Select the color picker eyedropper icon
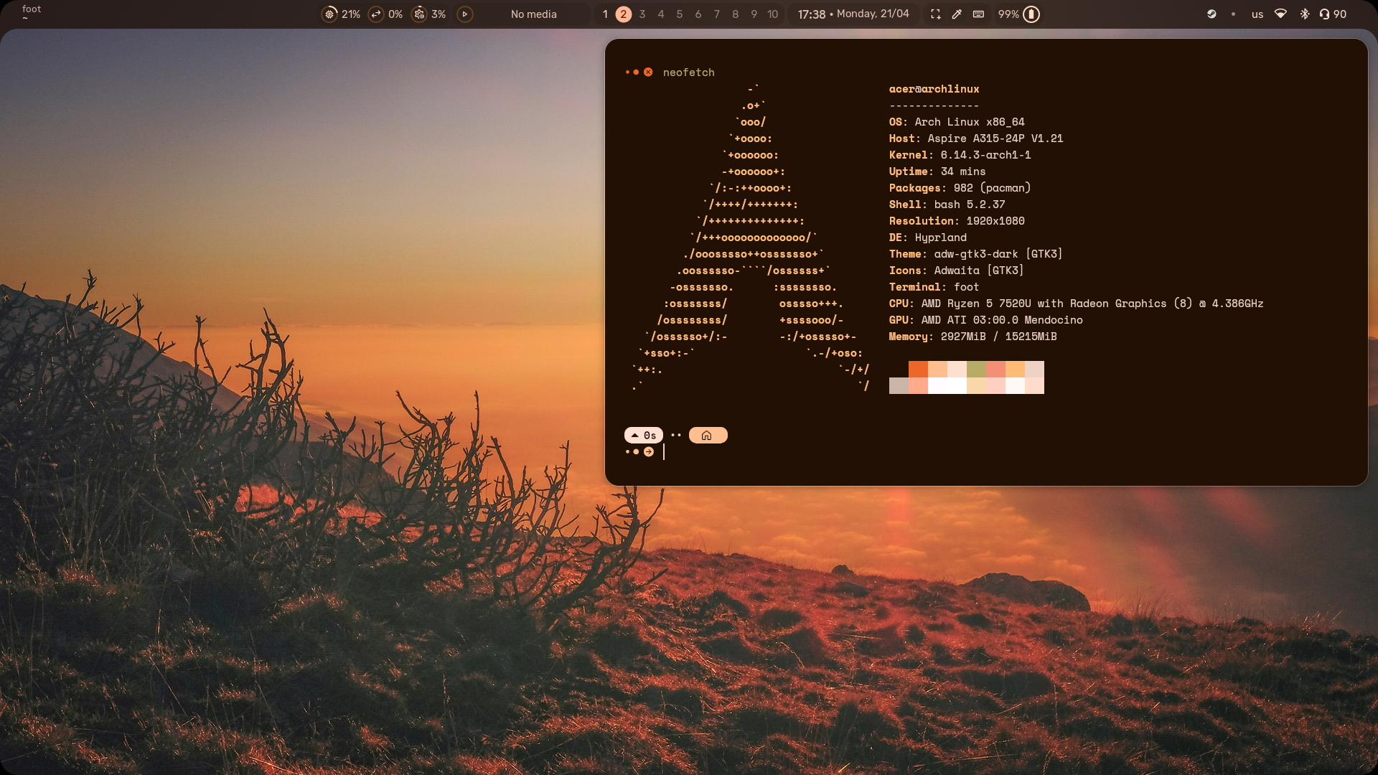This screenshot has width=1378, height=775. pos(957,14)
